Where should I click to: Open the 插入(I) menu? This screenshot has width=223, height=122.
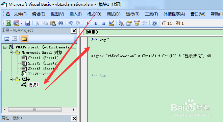75,14
